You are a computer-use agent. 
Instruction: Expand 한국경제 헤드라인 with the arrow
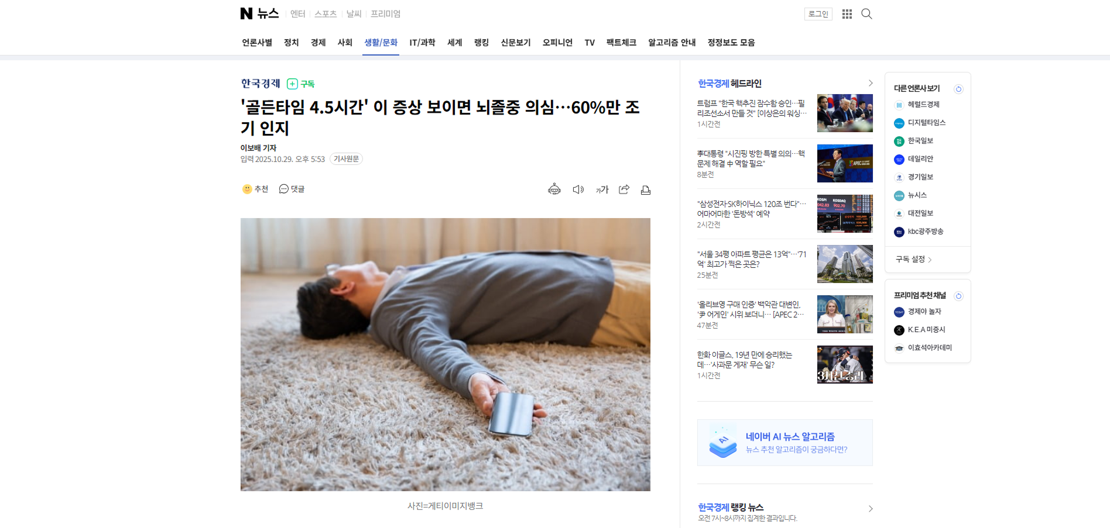(x=871, y=83)
